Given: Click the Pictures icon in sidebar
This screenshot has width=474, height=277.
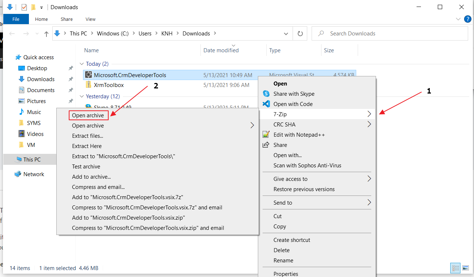Looking at the screenshot, I should point(22,101).
